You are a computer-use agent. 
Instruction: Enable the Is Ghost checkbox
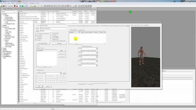pos(51,35)
